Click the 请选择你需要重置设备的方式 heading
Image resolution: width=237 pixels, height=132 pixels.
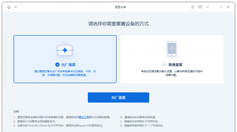[118, 24]
